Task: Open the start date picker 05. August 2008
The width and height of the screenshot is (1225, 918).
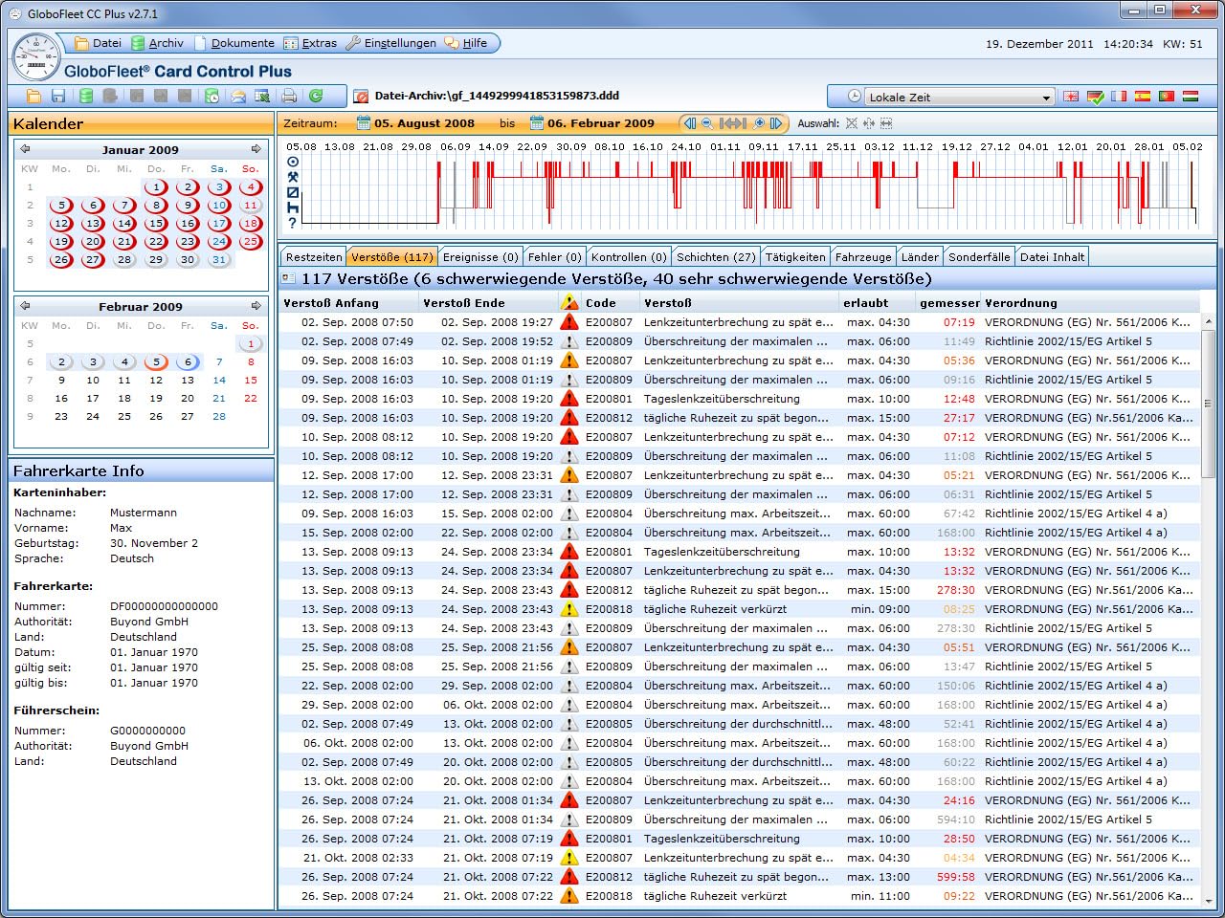Action: [416, 123]
